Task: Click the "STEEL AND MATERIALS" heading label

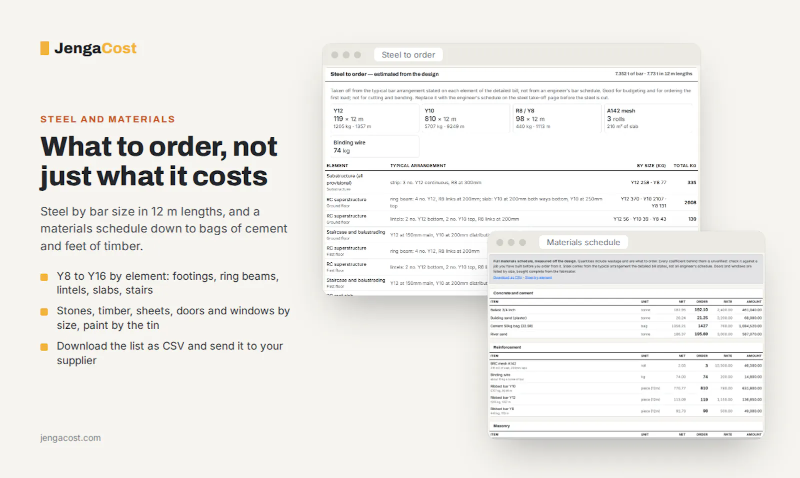Action: tap(108, 119)
